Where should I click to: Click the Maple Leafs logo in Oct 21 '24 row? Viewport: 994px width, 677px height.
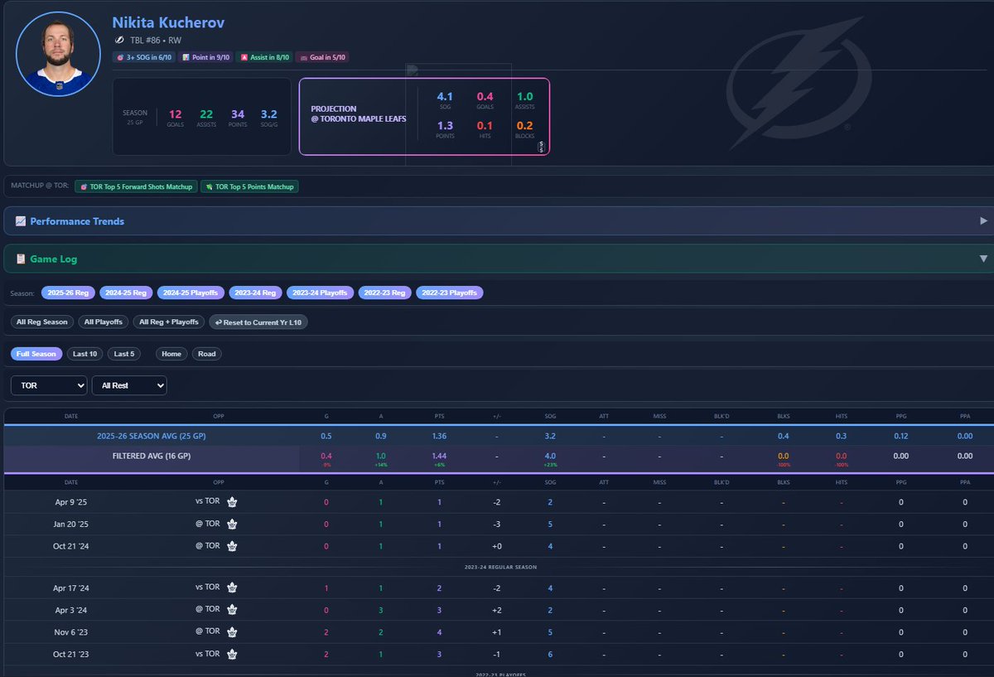[232, 546]
